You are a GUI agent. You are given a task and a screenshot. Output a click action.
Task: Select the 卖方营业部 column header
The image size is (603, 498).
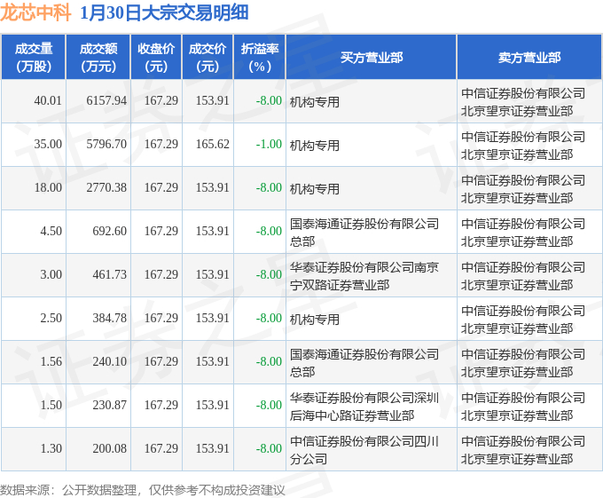[x=529, y=58]
